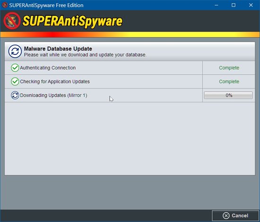The width and height of the screenshot is (260, 222).
Task: Click Complete status for Authenticating Connection
Action: tap(229, 68)
